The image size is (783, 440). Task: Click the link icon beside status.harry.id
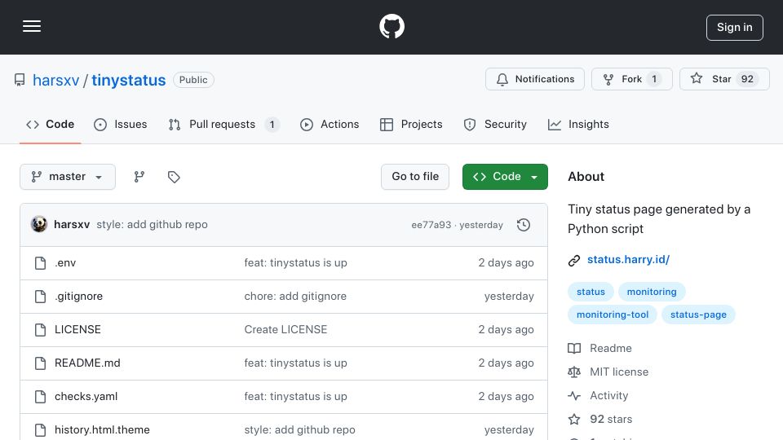pyautogui.click(x=574, y=261)
